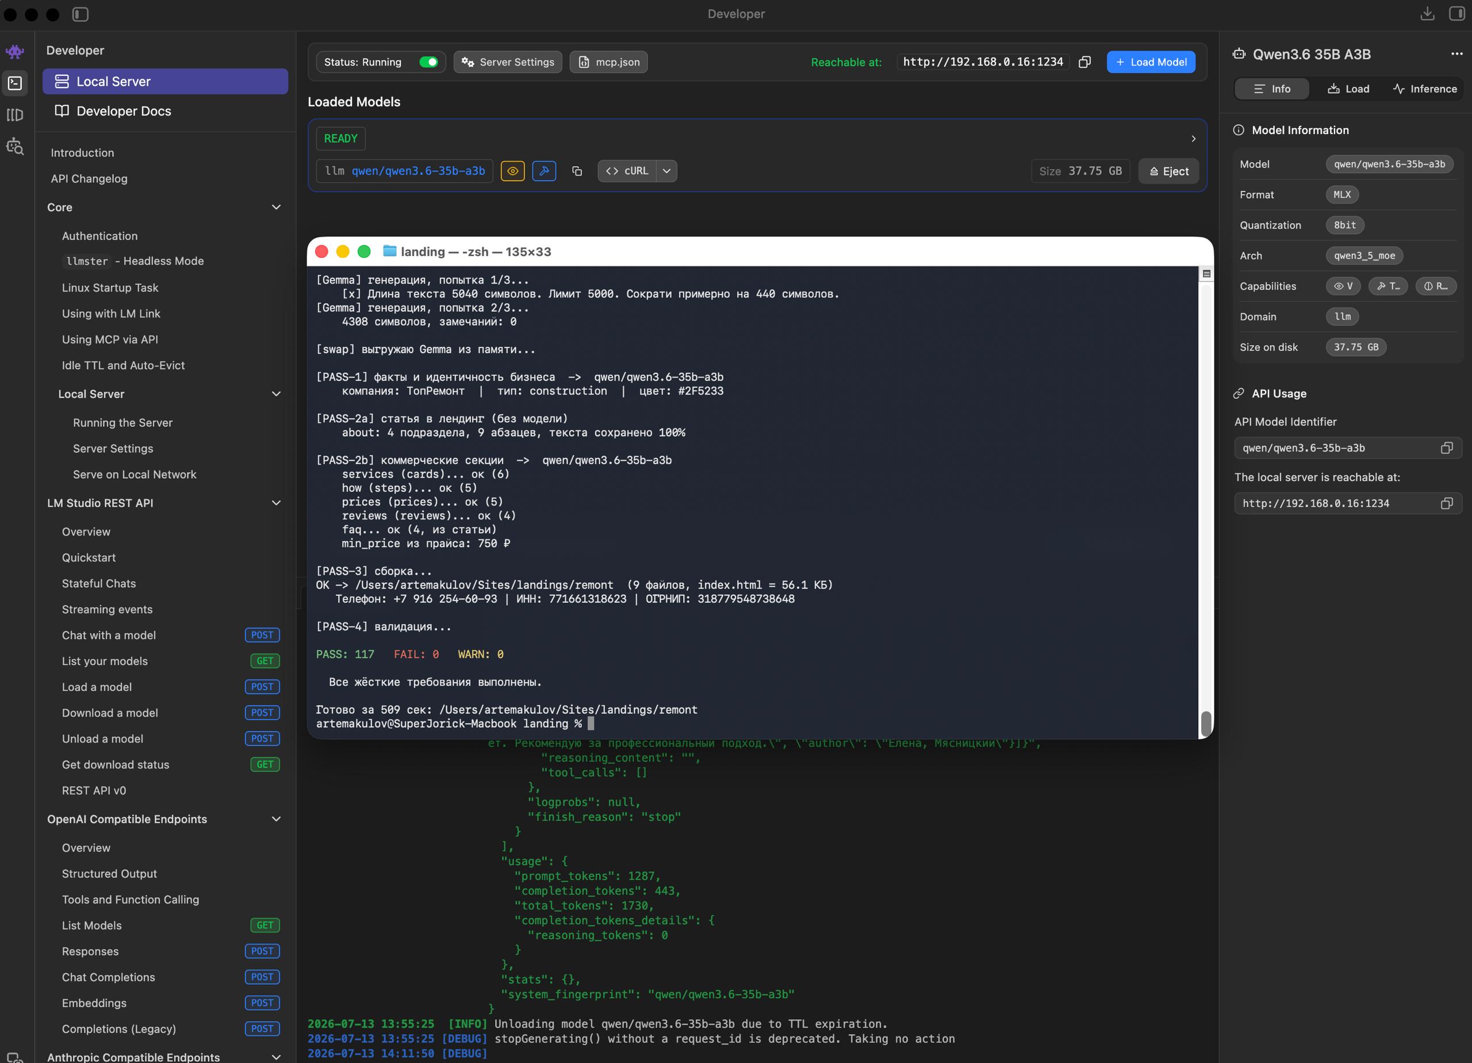Eject the qwen3.6-35b-a3b model
Screen dimensions: 1472x1063
pyautogui.click(x=1168, y=171)
